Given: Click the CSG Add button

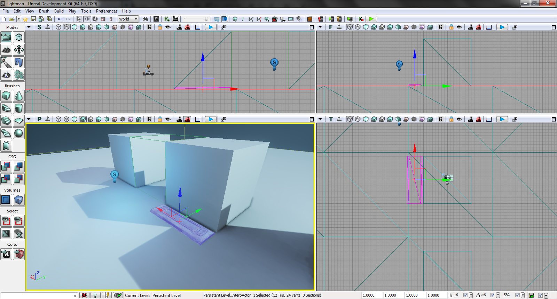Looking at the screenshot, I should [6, 167].
